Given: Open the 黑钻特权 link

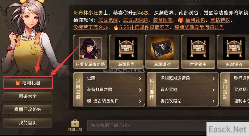Looking at the screenshot, I should (x=220, y=20).
